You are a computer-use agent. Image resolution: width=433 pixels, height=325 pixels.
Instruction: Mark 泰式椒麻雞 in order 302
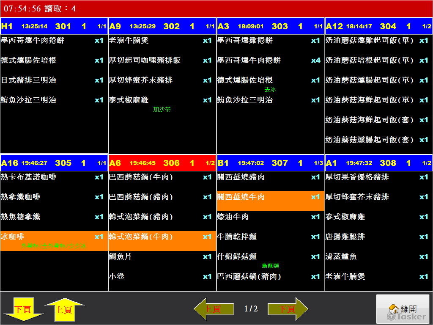(162, 100)
